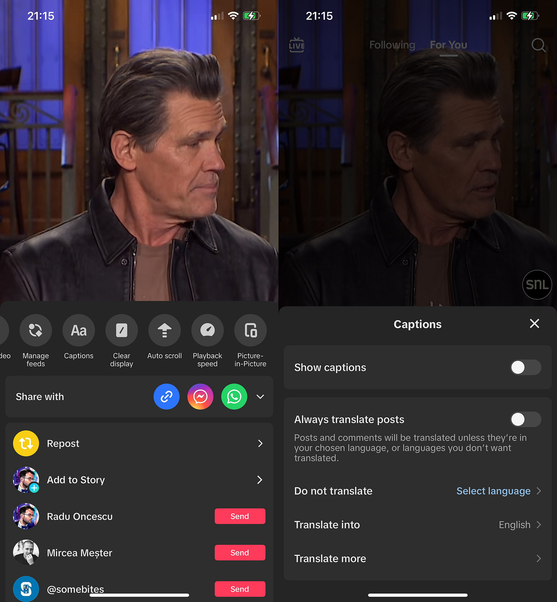Select Radu Oncescu name
The image size is (557, 602).
[80, 516]
